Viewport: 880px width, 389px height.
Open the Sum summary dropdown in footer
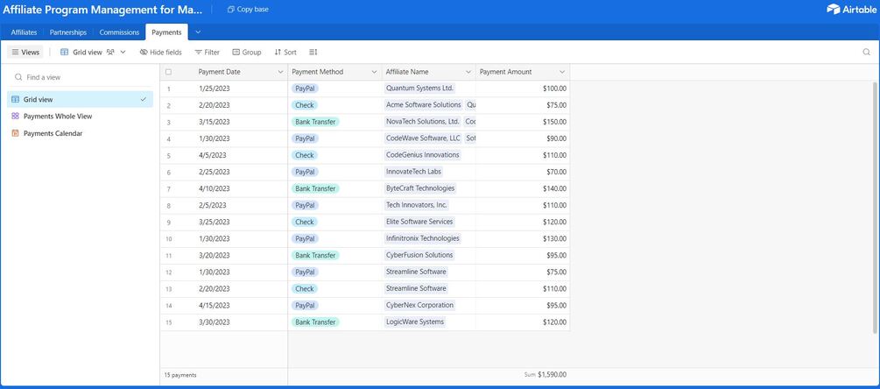tap(545, 374)
